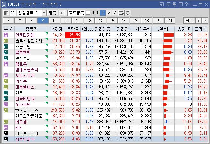Image resolution: width=210 pixels, height=144 pixels.
Task: Select the 한국비엔씨 stock name
Action: 25,99
